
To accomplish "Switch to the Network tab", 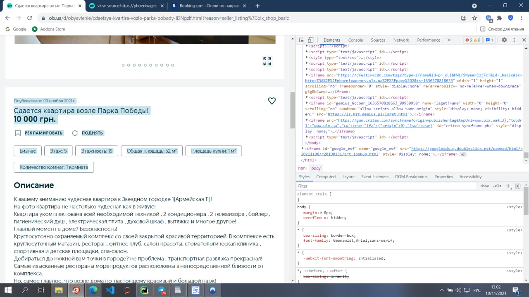I will click(401, 40).
